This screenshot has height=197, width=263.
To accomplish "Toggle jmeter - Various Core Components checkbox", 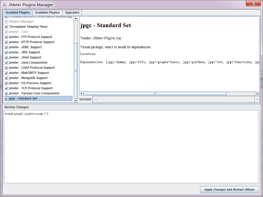I will 6,93.
